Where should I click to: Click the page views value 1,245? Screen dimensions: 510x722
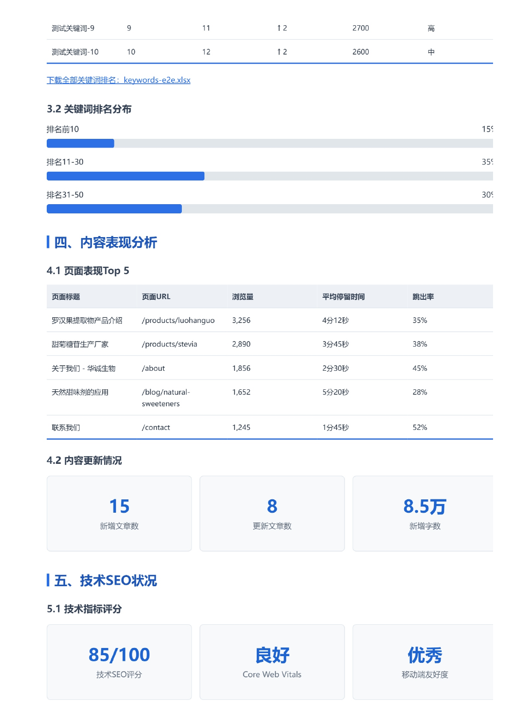[x=241, y=427]
